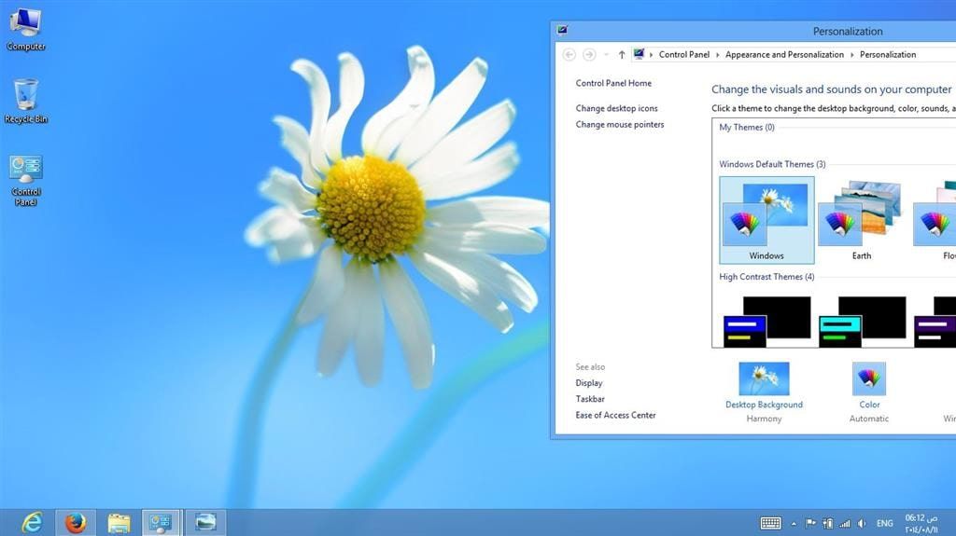Select the third high contrast theme
Screen dimensions: 956x536
pyautogui.click(x=935, y=322)
